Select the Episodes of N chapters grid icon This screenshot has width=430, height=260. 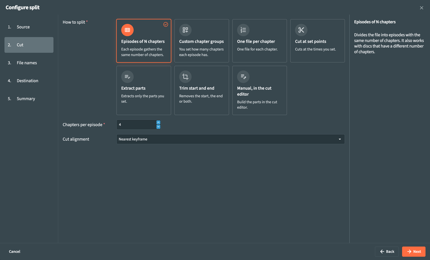pos(127,30)
